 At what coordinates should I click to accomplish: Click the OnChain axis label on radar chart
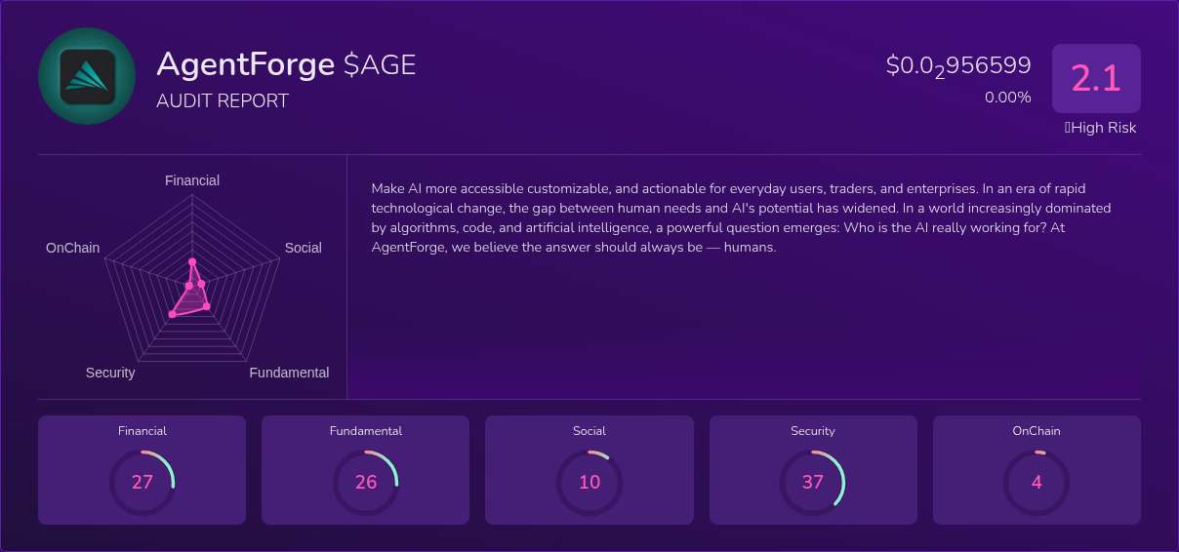73,248
